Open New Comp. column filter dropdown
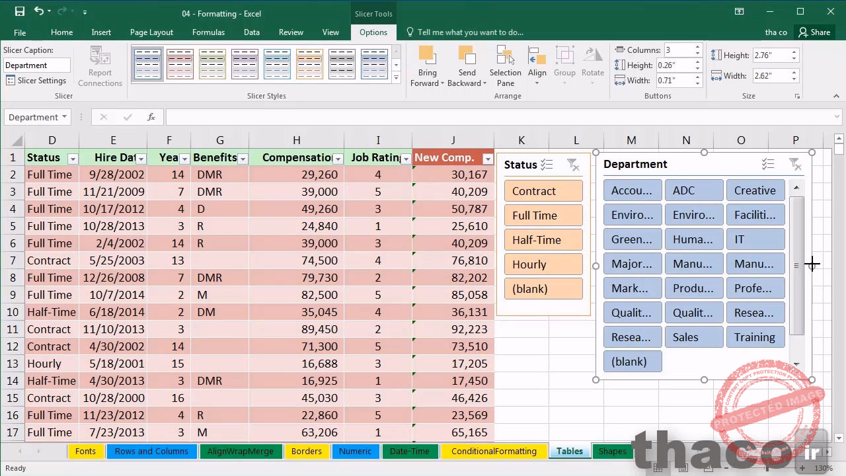Viewport: 846px width, 476px height. (x=488, y=159)
